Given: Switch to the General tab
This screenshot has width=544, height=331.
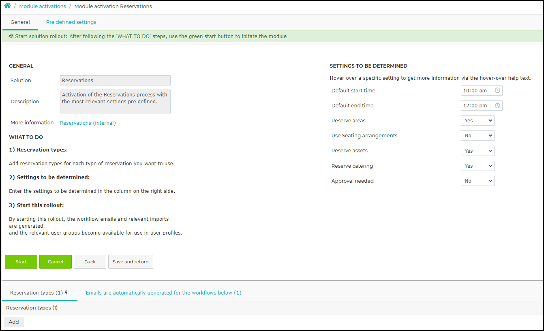Looking at the screenshot, I should pos(20,22).
